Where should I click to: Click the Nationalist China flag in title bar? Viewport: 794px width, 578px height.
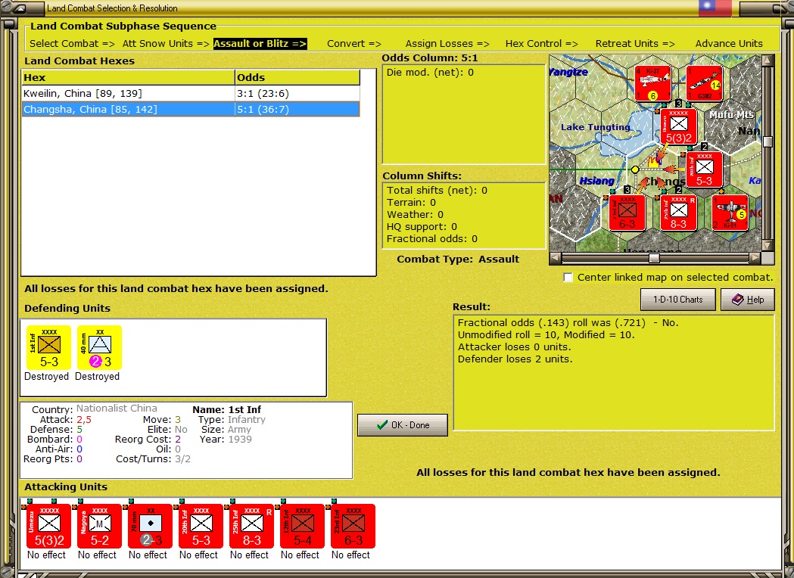pyautogui.click(x=715, y=8)
